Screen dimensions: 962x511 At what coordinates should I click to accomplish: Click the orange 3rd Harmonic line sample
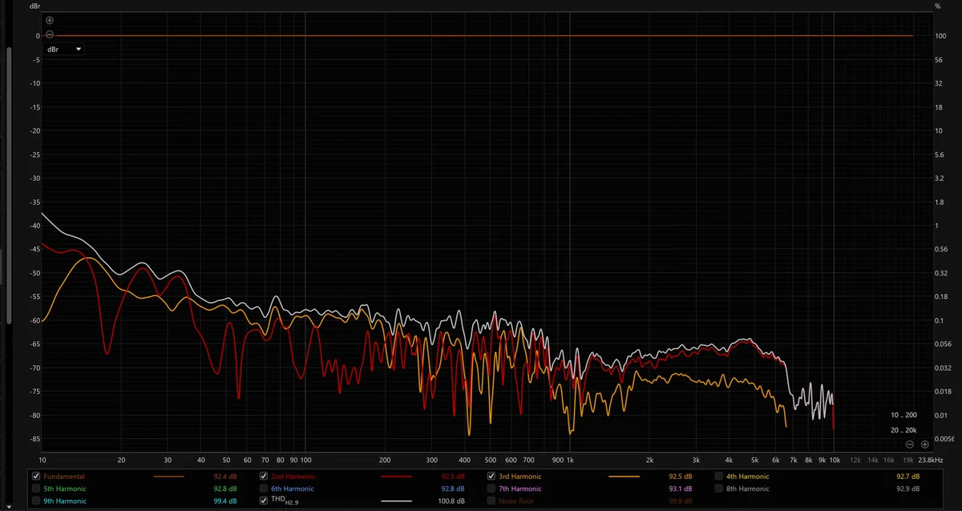tap(624, 477)
